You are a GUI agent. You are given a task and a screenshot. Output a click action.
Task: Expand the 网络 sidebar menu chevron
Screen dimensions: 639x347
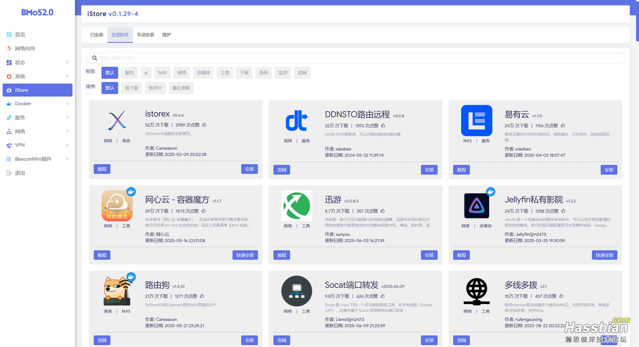[67, 131]
